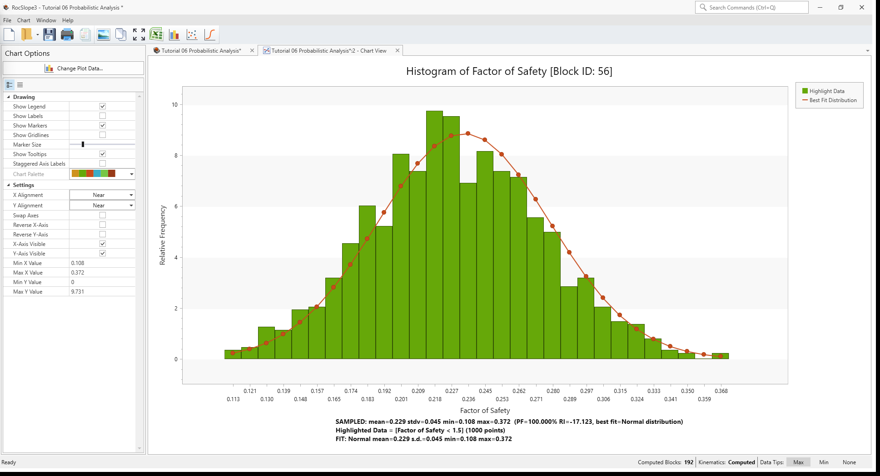Switch Chart Options to categorized view

click(x=10, y=85)
